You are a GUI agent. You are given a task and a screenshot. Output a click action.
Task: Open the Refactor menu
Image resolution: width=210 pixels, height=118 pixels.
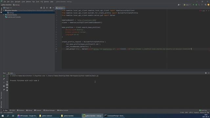(29, 2)
